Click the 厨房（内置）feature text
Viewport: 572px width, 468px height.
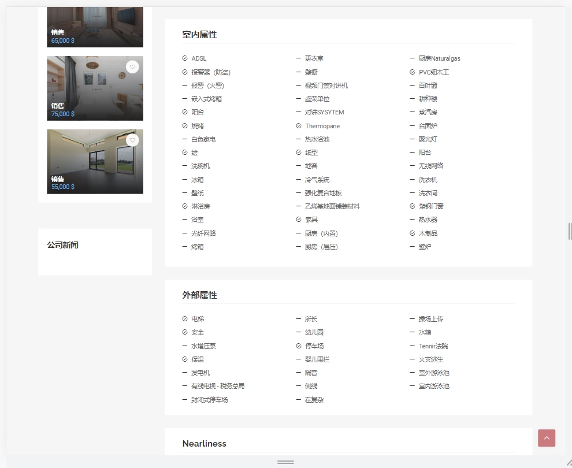click(x=322, y=233)
